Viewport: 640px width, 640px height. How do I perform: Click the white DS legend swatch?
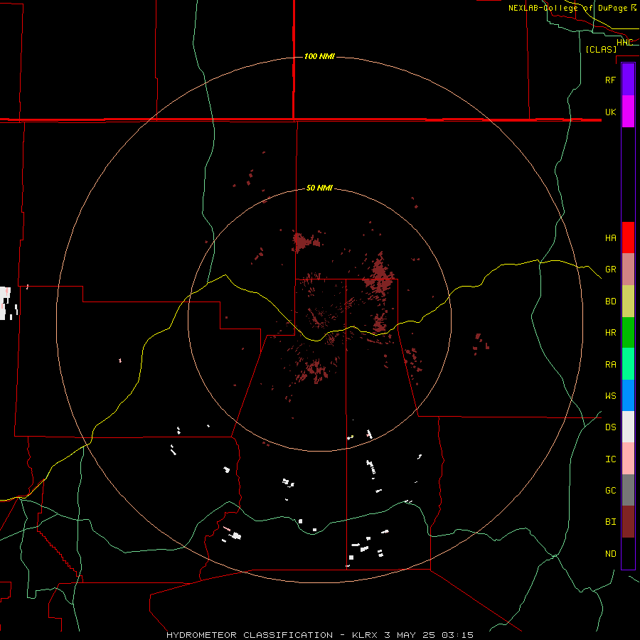point(628,427)
